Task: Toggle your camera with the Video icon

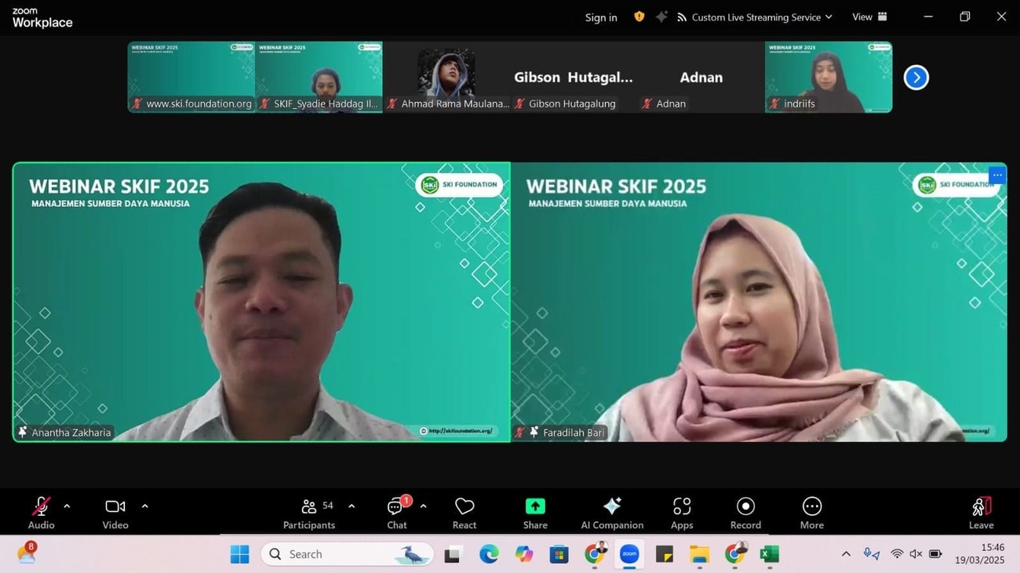Action: [x=114, y=512]
